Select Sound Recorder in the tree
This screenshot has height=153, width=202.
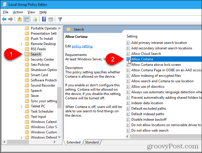click(43, 85)
